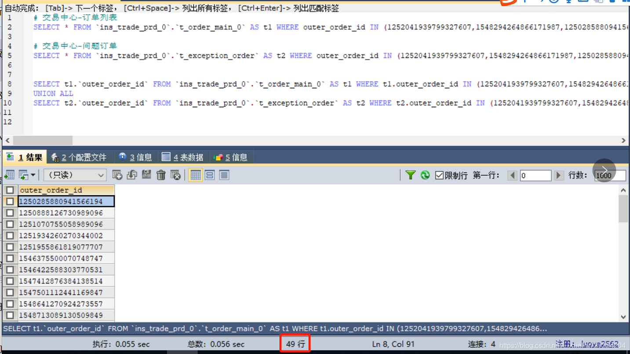The image size is (630, 354).
Task: Click the result grid scrollbar down arrow
Action: click(623, 317)
